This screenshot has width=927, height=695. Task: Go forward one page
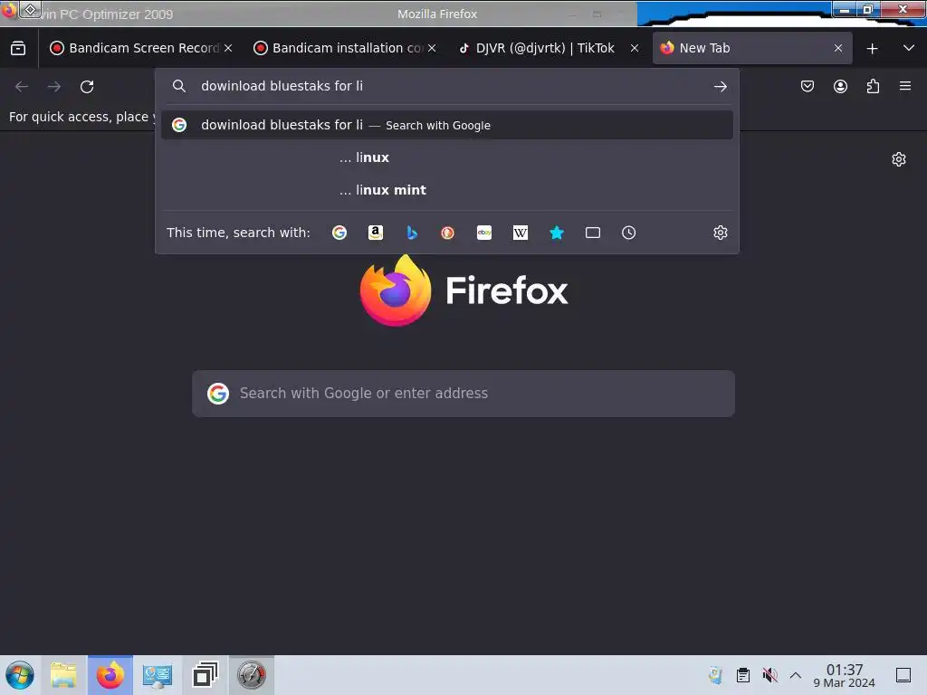tap(53, 87)
